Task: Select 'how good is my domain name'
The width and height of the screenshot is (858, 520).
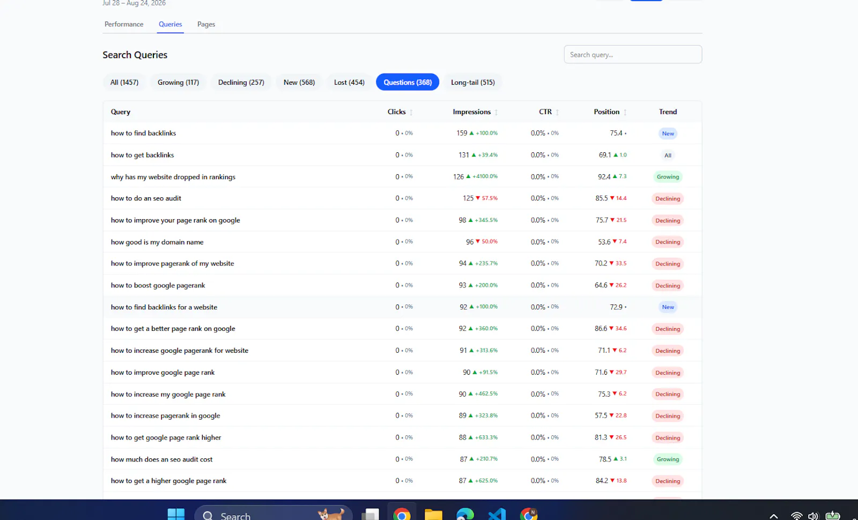Action: pyautogui.click(x=157, y=242)
